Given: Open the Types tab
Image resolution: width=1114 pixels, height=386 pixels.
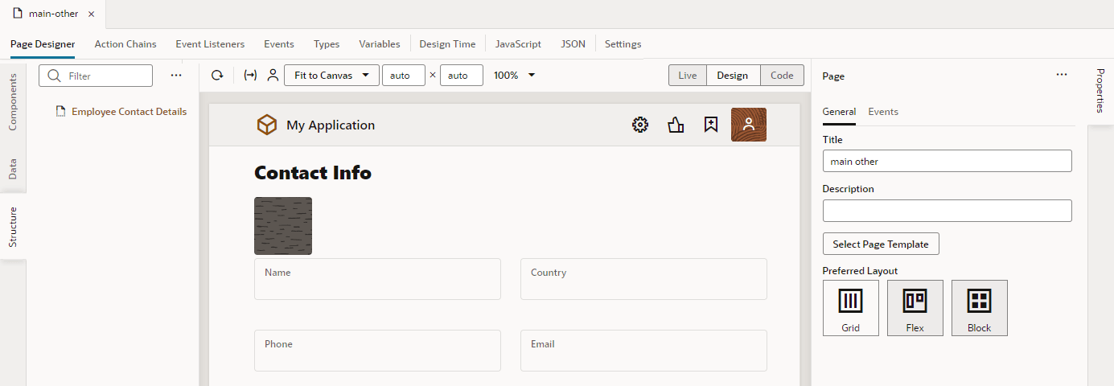Looking at the screenshot, I should pos(327,44).
